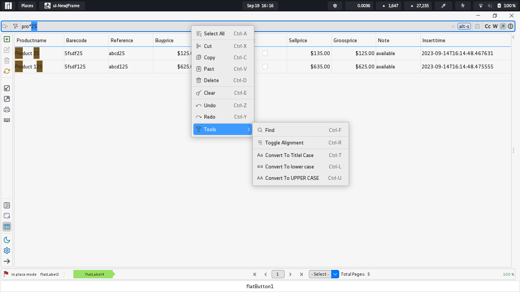This screenshot has height=292, width=520.
Task: Open the '- Select -' dropdown at bottom
Action: (321, 274)
